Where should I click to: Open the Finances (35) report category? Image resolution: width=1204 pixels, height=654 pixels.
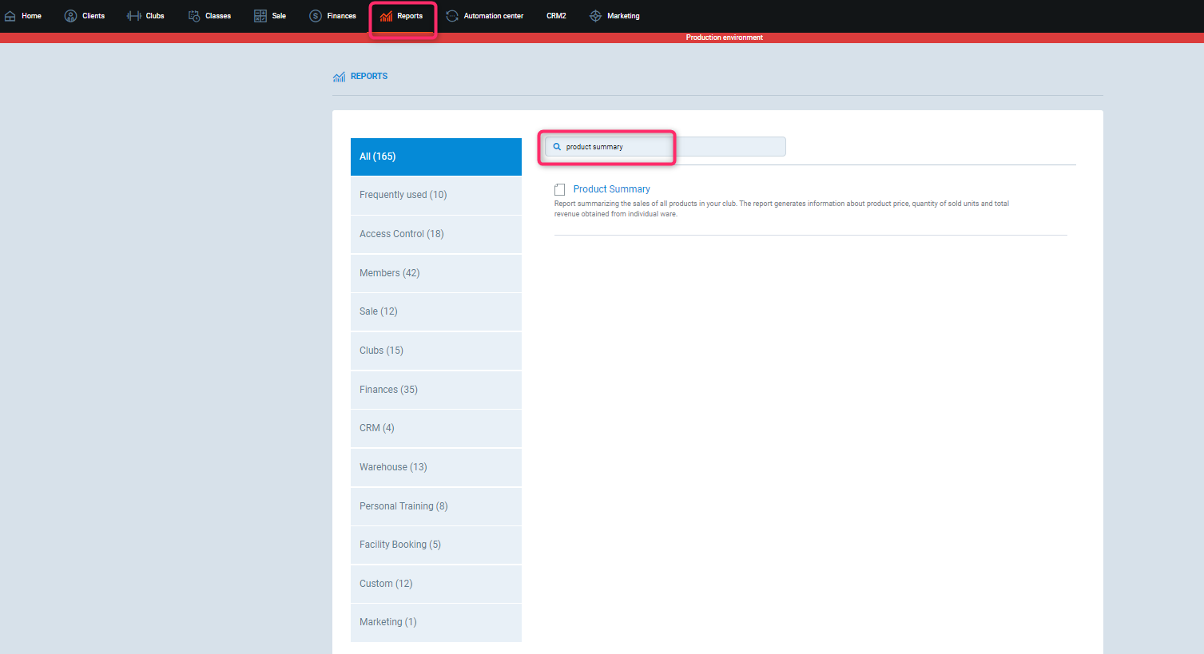[435, 390]
